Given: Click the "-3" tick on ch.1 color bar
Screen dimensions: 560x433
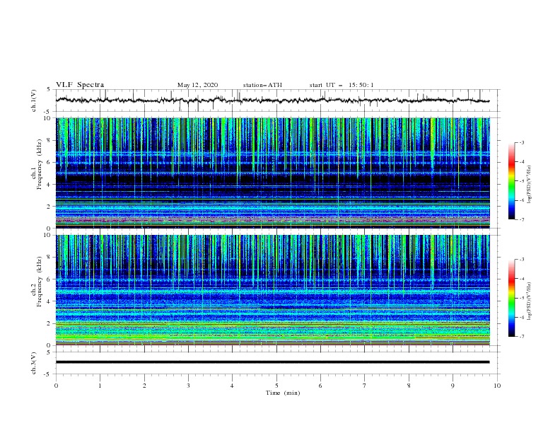Looking at the screenshot, I should [522, 142].
